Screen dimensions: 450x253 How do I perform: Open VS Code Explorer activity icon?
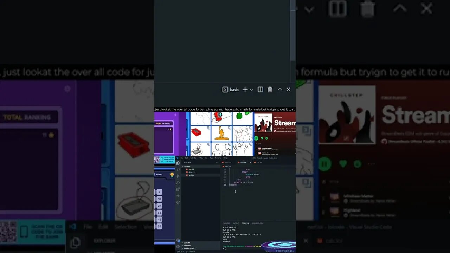178,163
